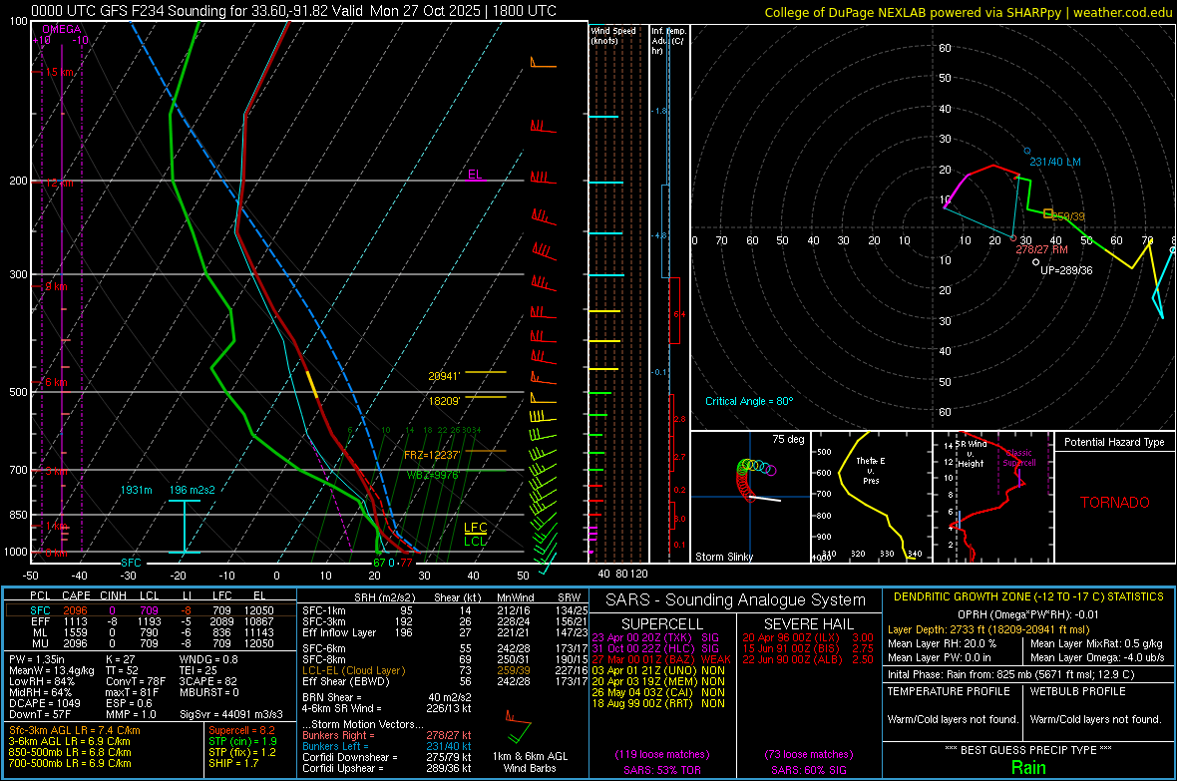
Task: Click the 'Bunkers Right = 278/27 kt' row
Action: 387,735
